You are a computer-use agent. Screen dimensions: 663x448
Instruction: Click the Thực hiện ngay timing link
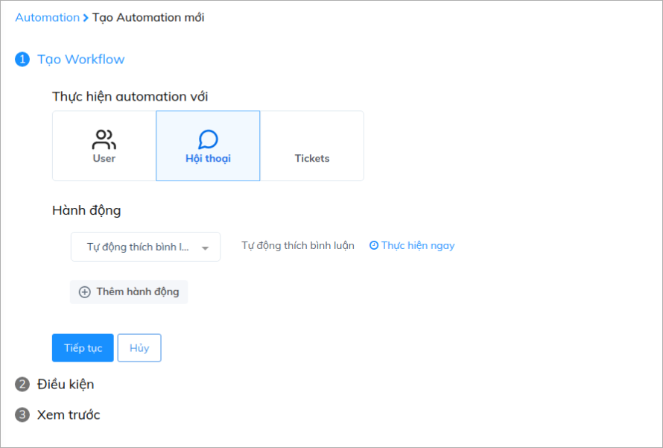[418, 246]
